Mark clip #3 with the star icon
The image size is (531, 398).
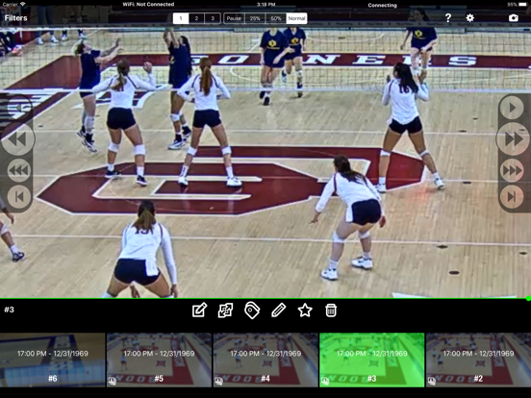pyautogui.click(x=305, y=310)
